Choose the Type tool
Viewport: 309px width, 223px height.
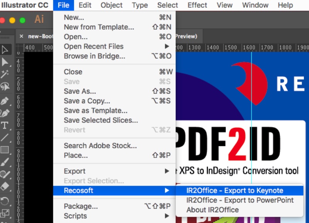pos(5,125)
